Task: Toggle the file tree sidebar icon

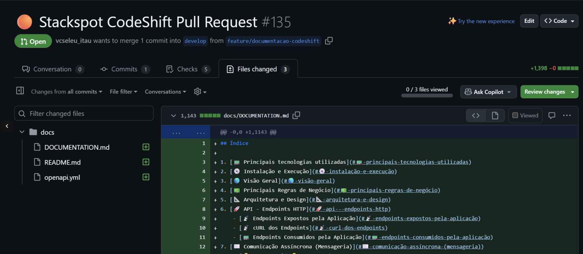Action: coord(20,91)
